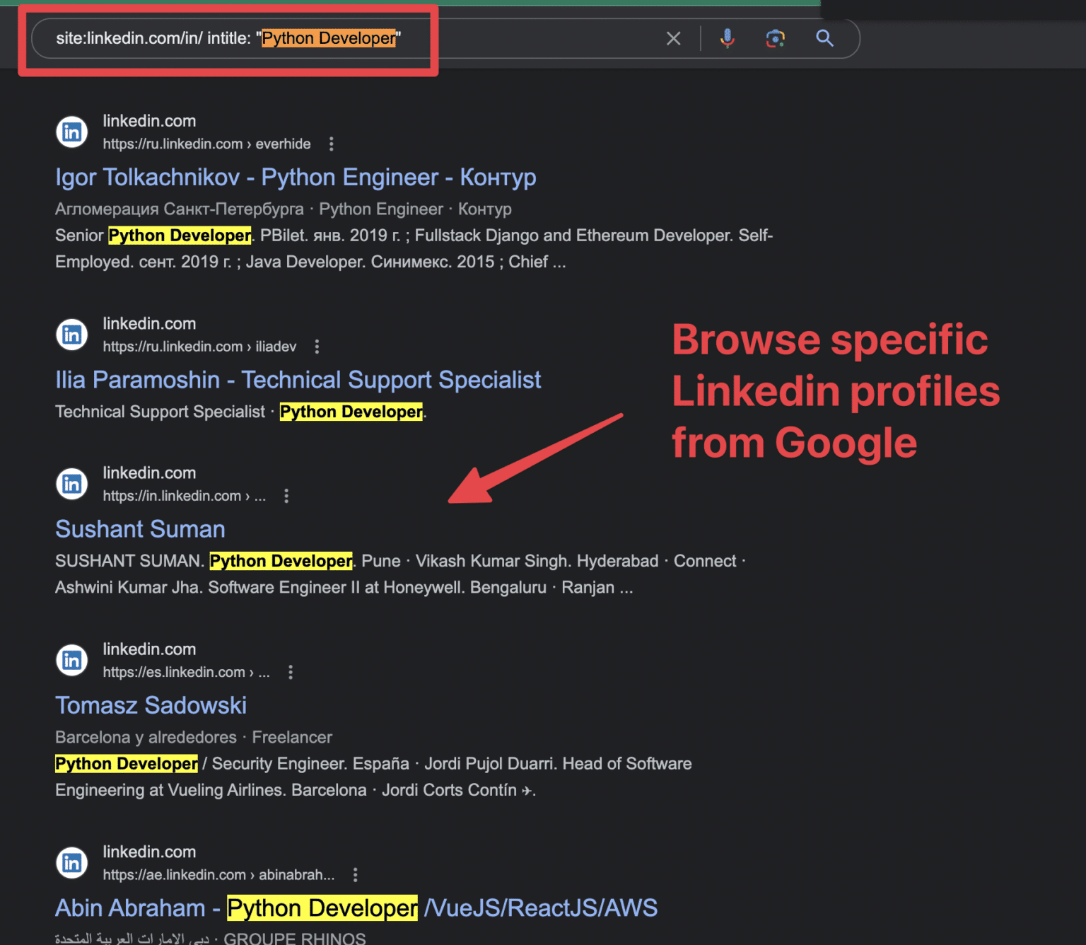Click the LinkedIn icon beside Sushant Suman's result
1086x945 pixels.
point(71,484)
